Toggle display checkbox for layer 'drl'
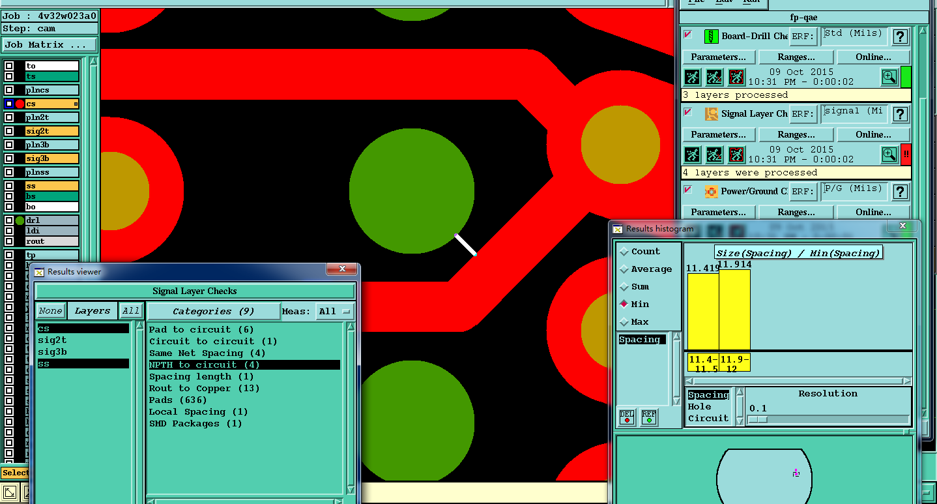The width and height of the screenshot is (937, 504). pyautogui.click(x=9, y=220)
